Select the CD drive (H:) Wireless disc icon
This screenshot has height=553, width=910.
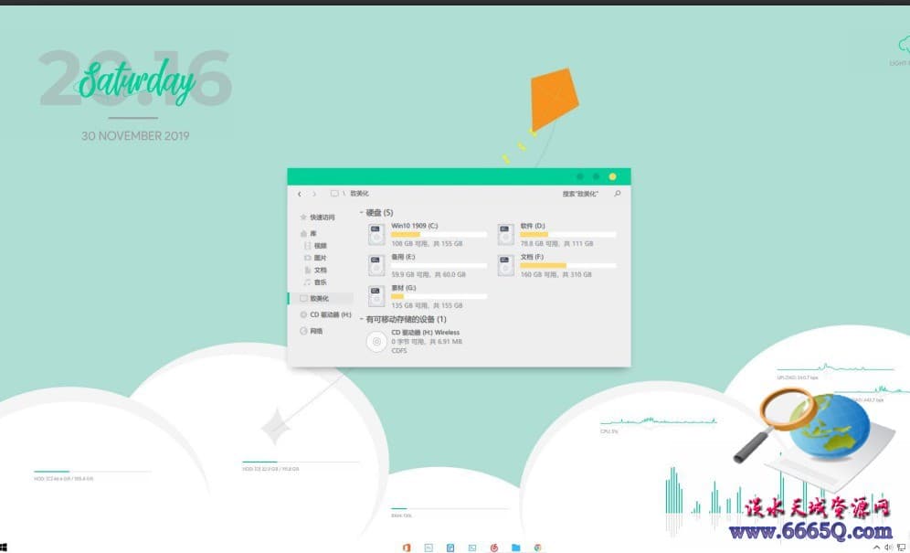pos(376,342)
